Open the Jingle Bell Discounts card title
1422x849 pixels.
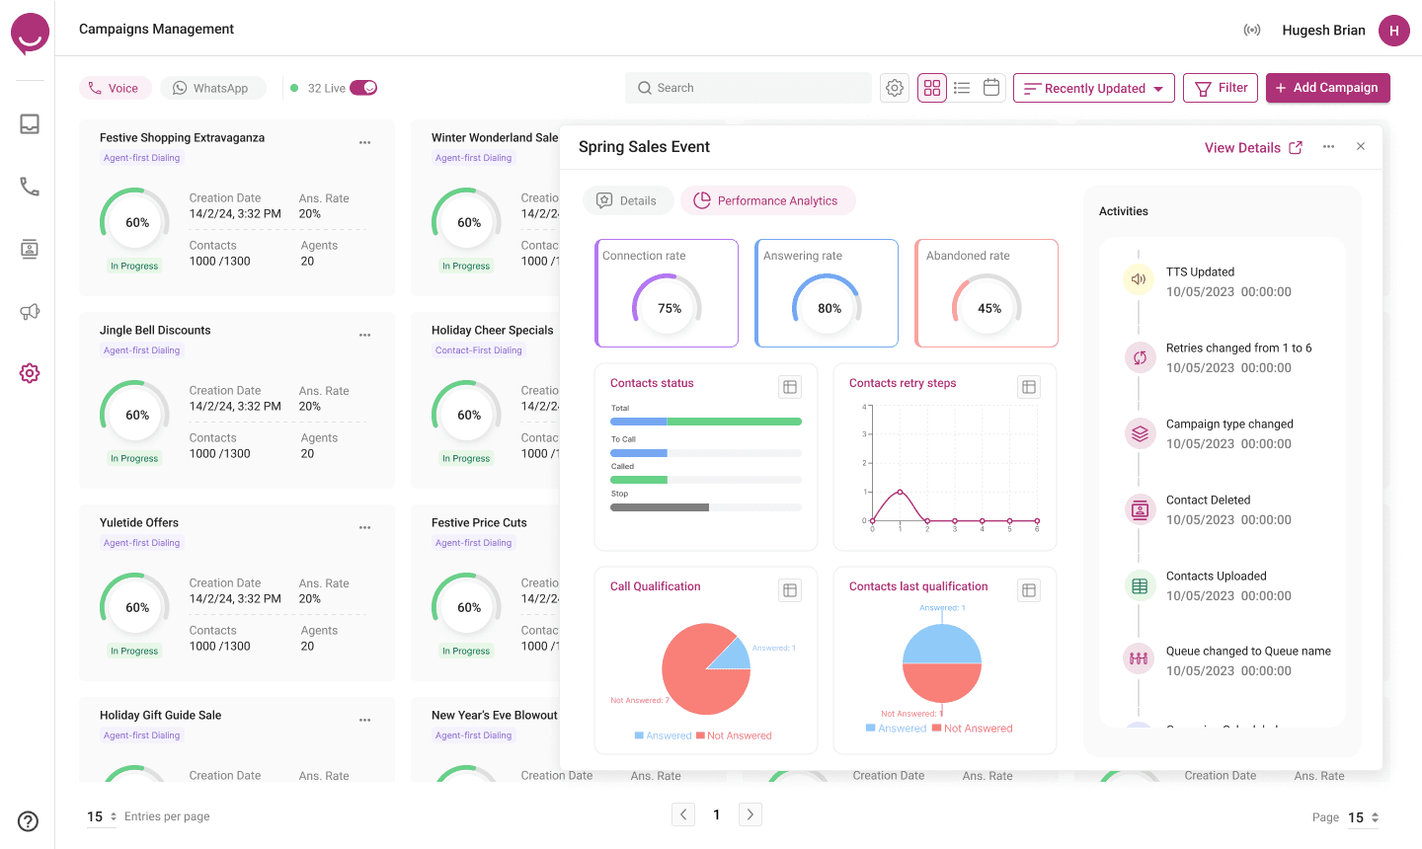[x=155, y=331]
